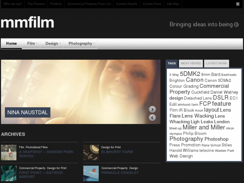The width and height of the screenshot is (244, 183).
Task: Open the Contact Form link
Action: (152, 4)
